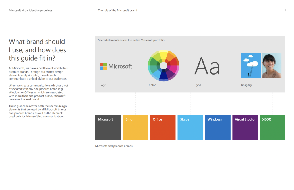Click the Microsoft wordmark beside the logo
This screenshot has width=294, height=190.
tap(120, 66)
